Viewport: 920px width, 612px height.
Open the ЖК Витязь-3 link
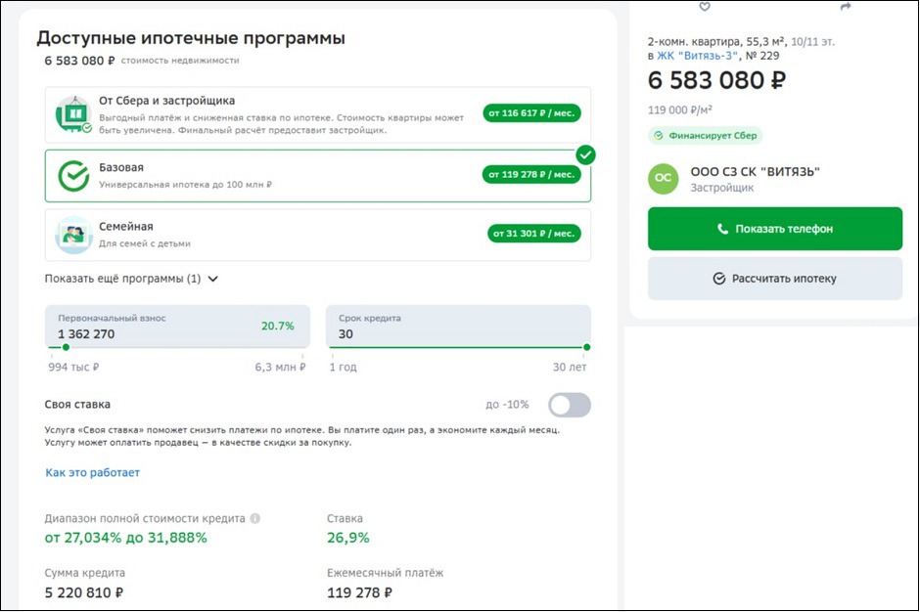(x=700, y=57)
